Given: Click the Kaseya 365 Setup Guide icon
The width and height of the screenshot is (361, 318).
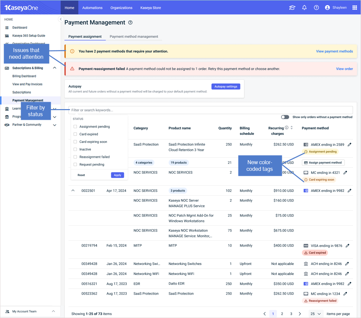Looking at the screenshot, I should 7,36.
